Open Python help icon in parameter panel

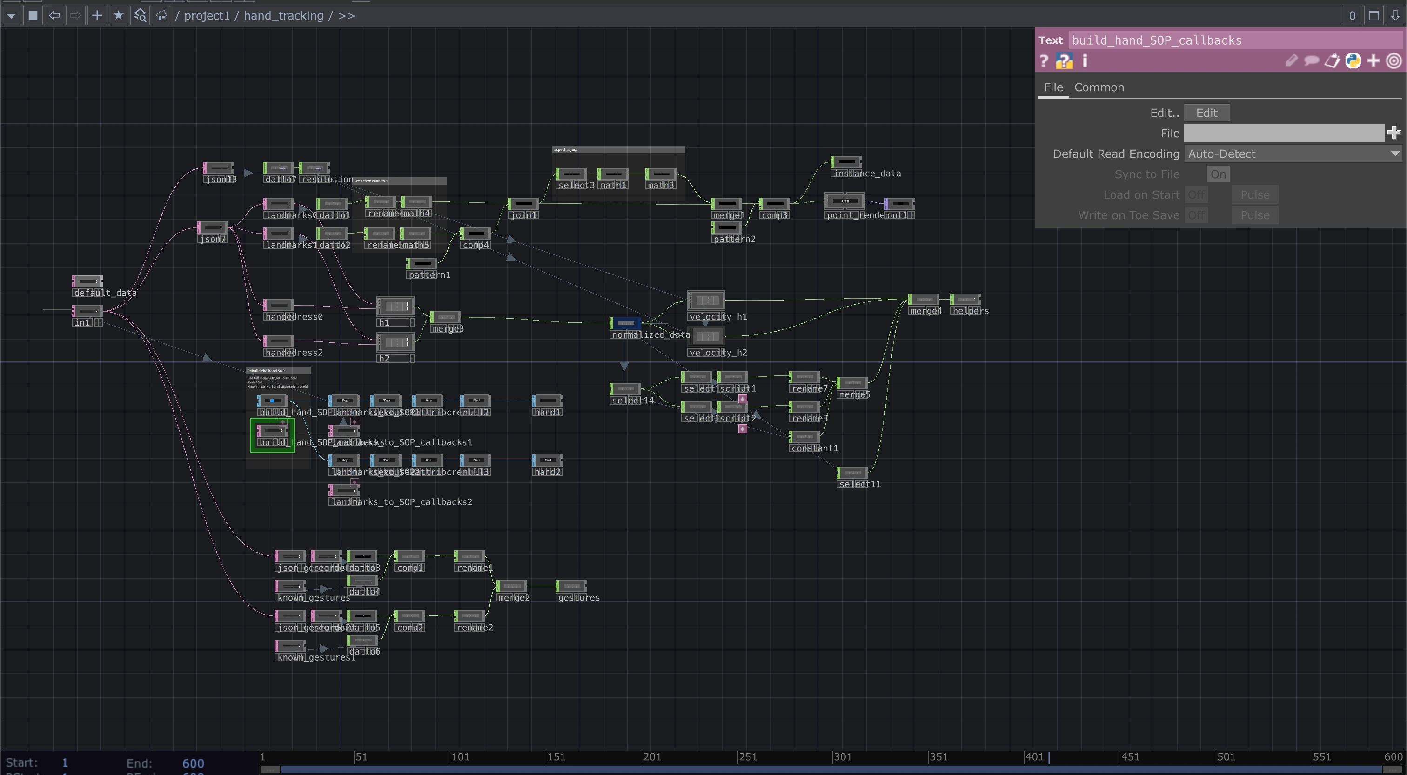1064,60
